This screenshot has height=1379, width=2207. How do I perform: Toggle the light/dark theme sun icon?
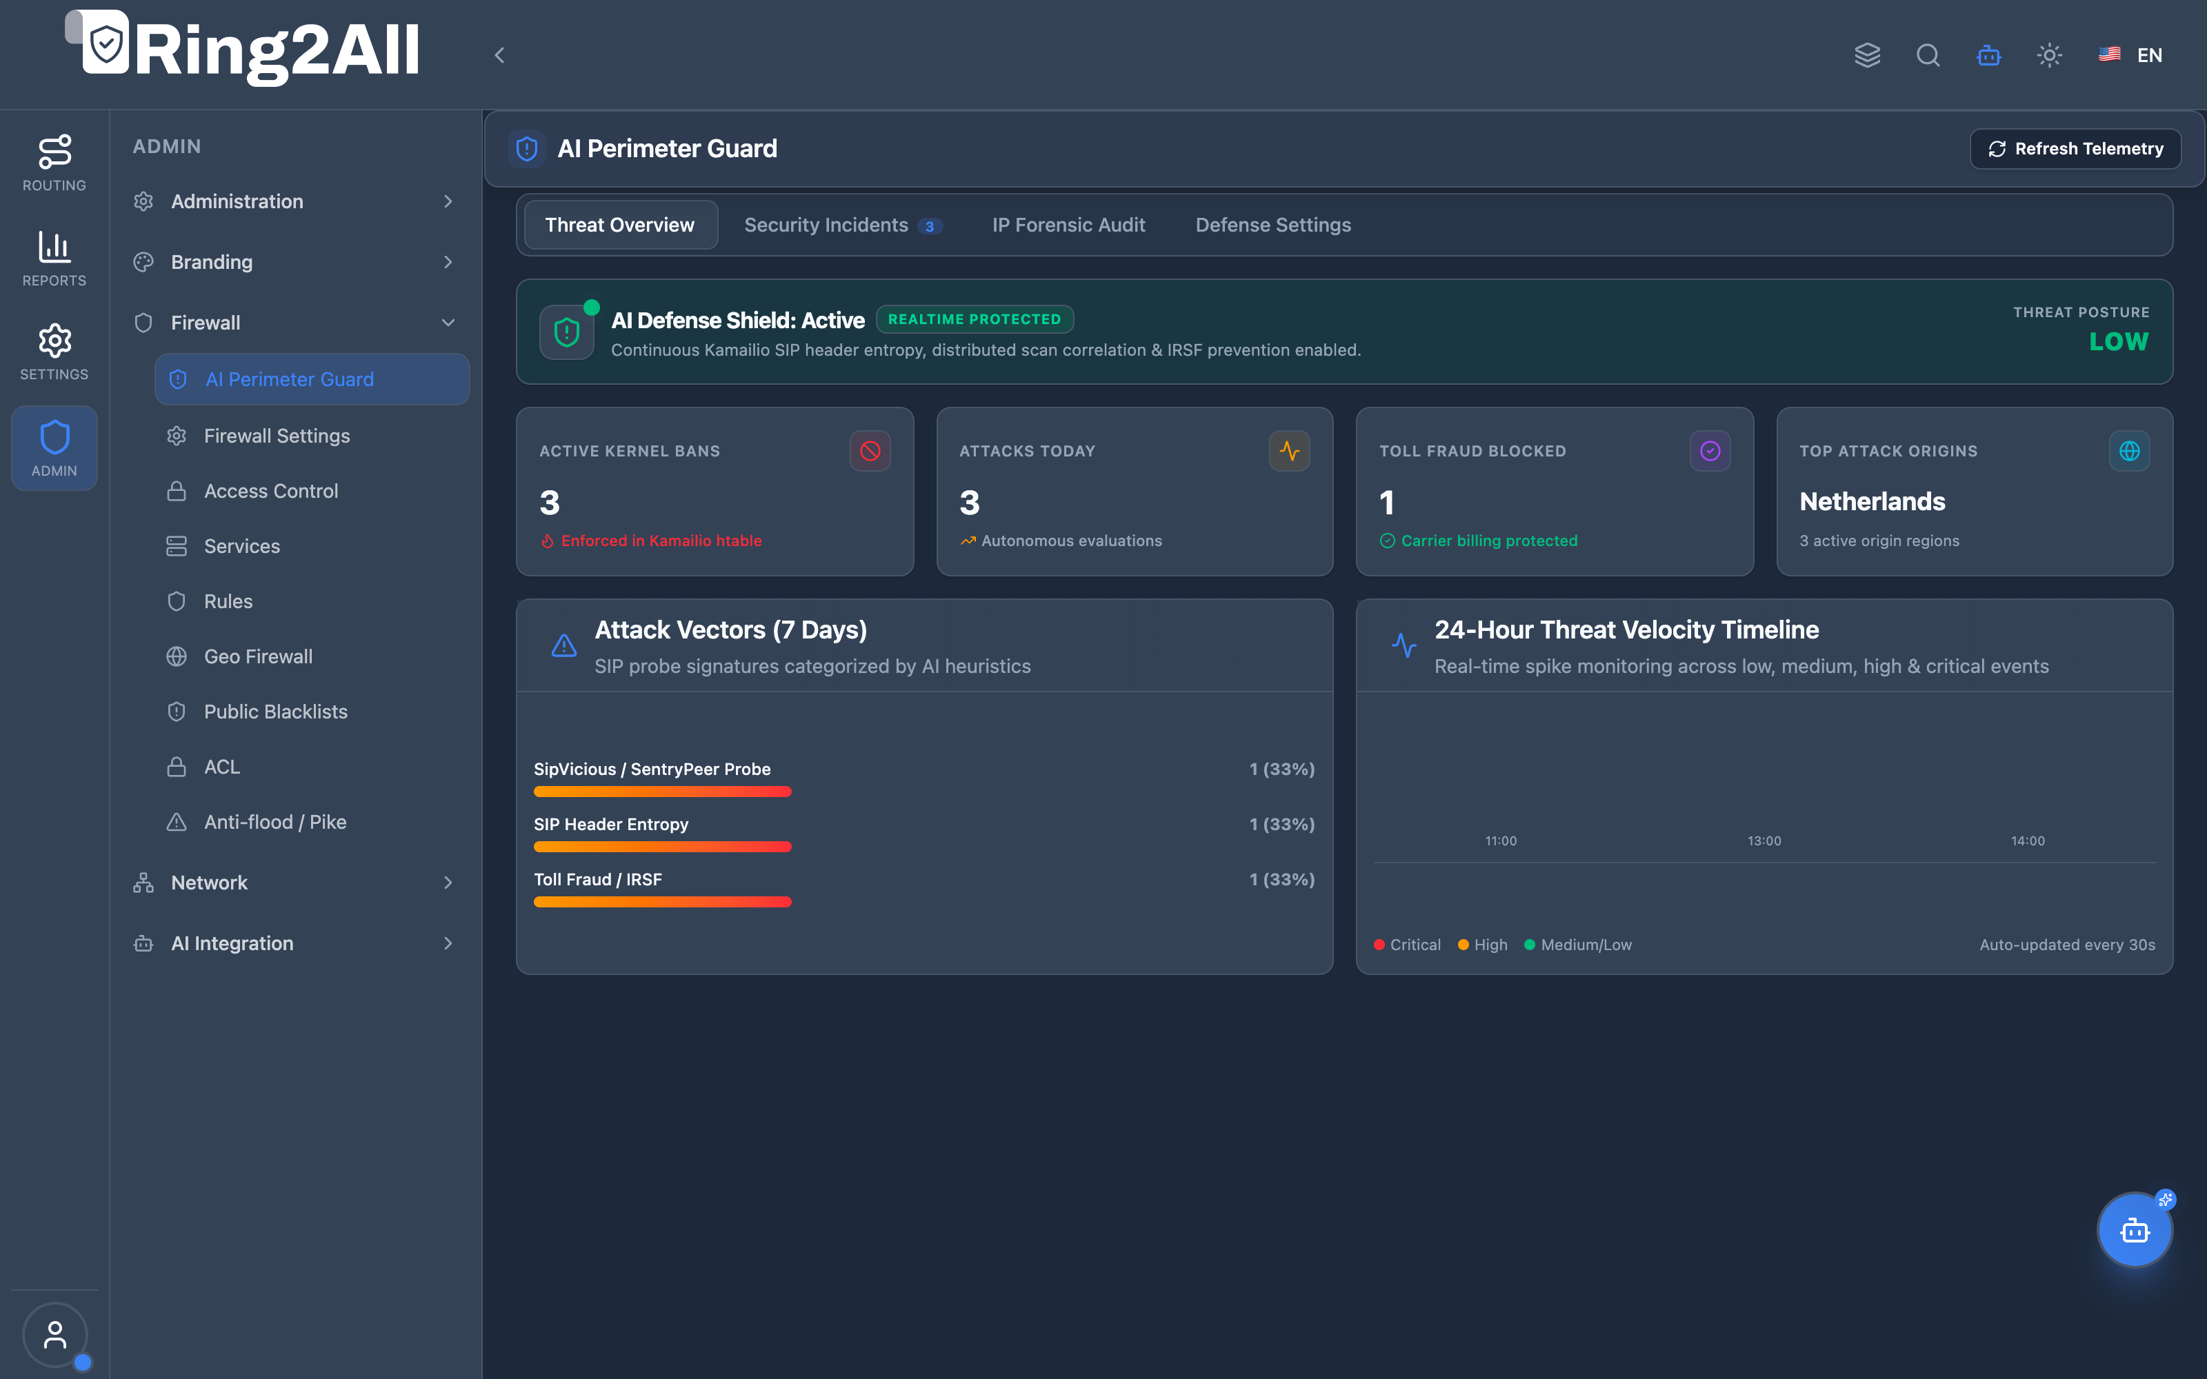point(2049,56)
